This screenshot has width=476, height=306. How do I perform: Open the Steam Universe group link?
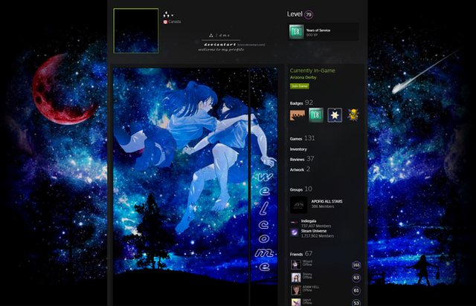[314, 231]
